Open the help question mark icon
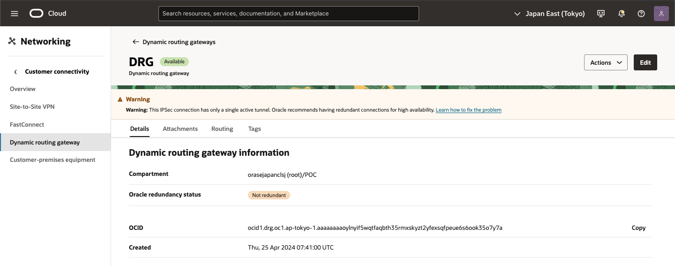 coord(641,14)
